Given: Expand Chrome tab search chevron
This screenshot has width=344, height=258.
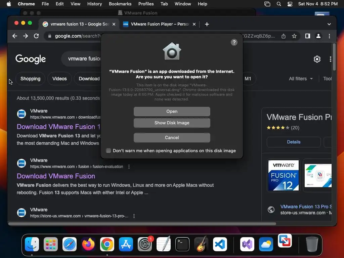Looking at the screenshot, I should pyautogui.click(x=329, y=24).
